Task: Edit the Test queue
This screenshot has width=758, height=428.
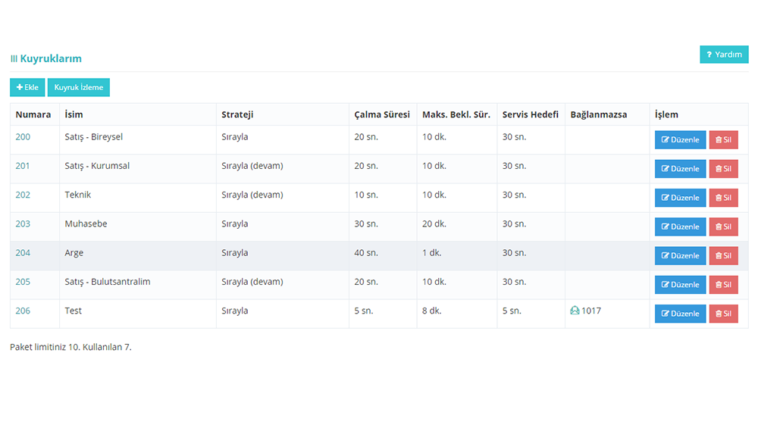Action: tap(680, 314)
